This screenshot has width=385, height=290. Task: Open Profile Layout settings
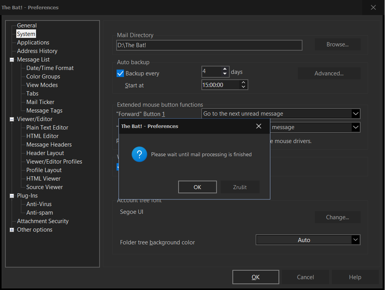[x=44, y=170]
